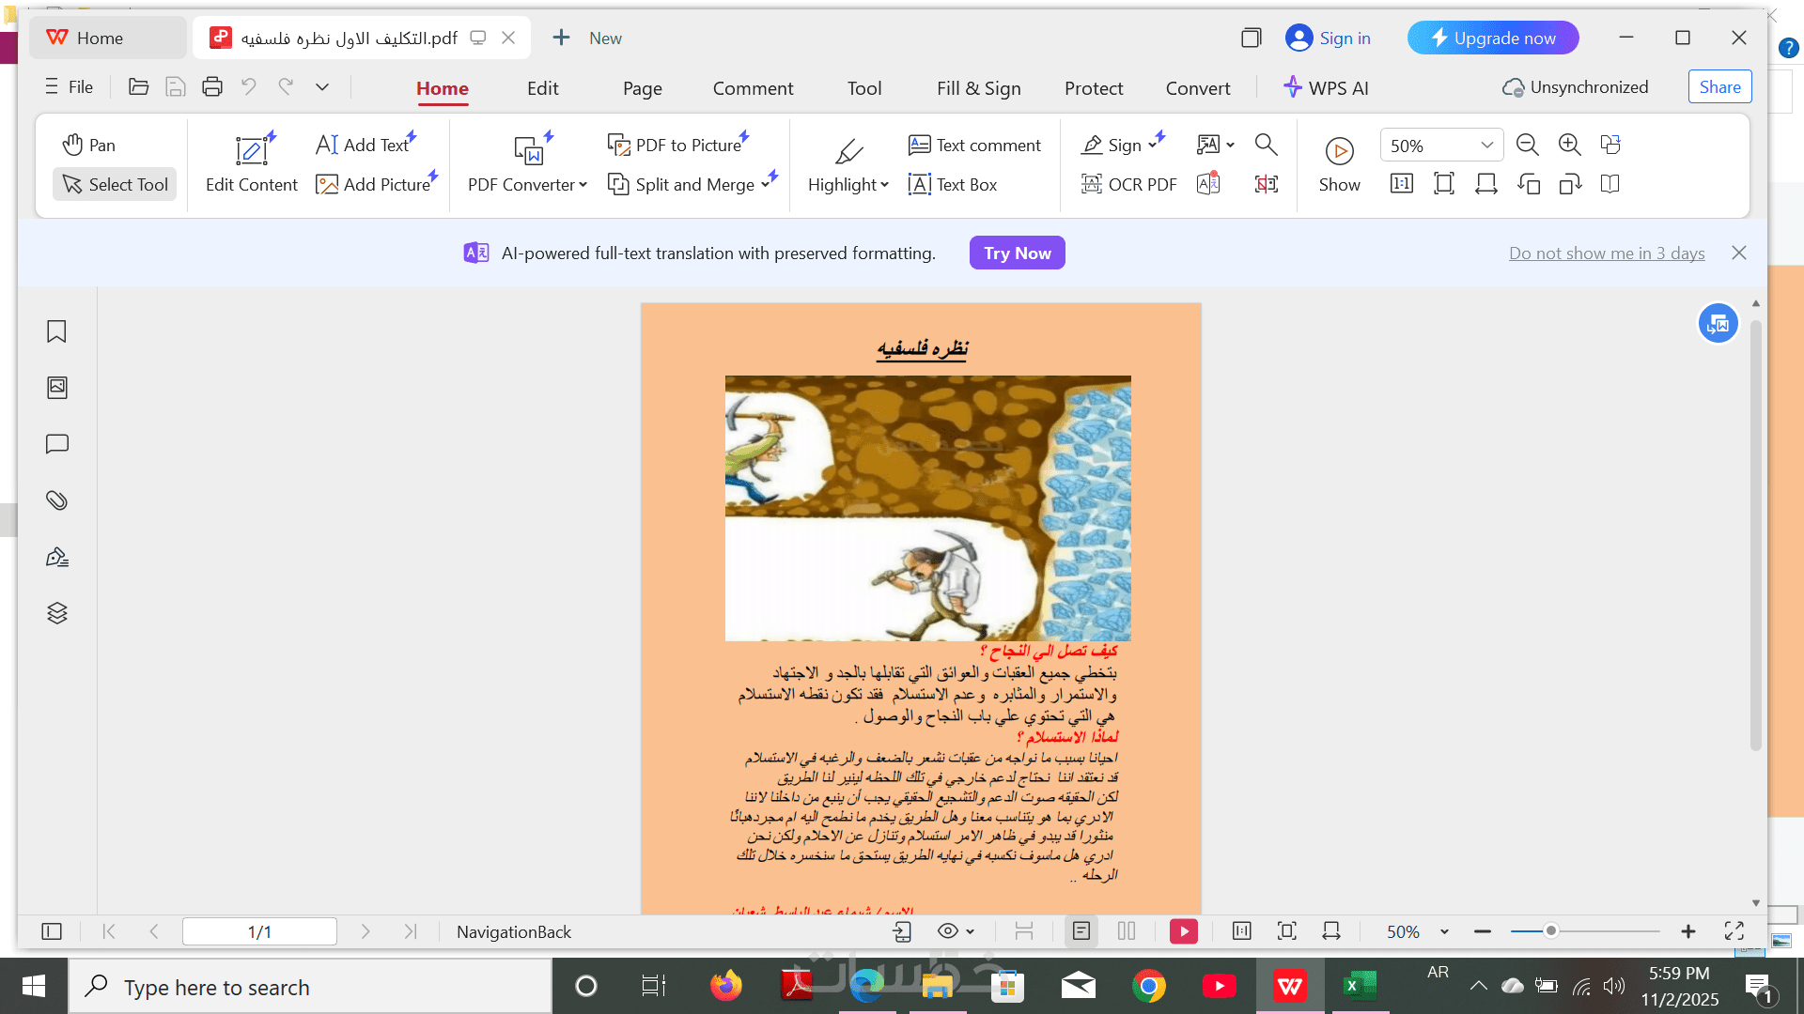Open the bookmarks sidebar panel
Screen dimensions: 1804x1014
tap(56, 331)
